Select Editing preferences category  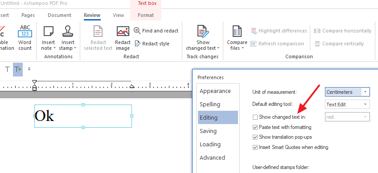pyautogui.click(x=218, y=117)
